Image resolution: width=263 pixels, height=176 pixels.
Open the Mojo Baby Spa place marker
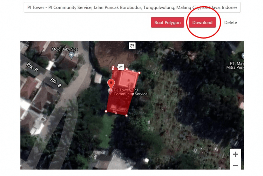(x=72, y=55)
